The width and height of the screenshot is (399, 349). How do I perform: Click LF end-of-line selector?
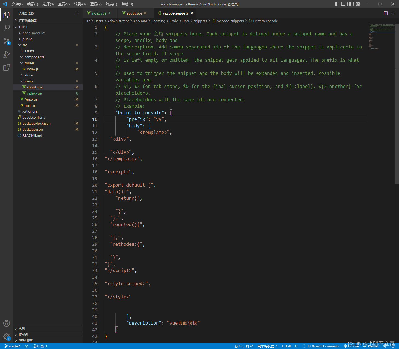click(296, 346)
